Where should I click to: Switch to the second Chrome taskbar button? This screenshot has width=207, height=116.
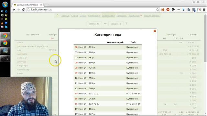(x=5, y=43)
